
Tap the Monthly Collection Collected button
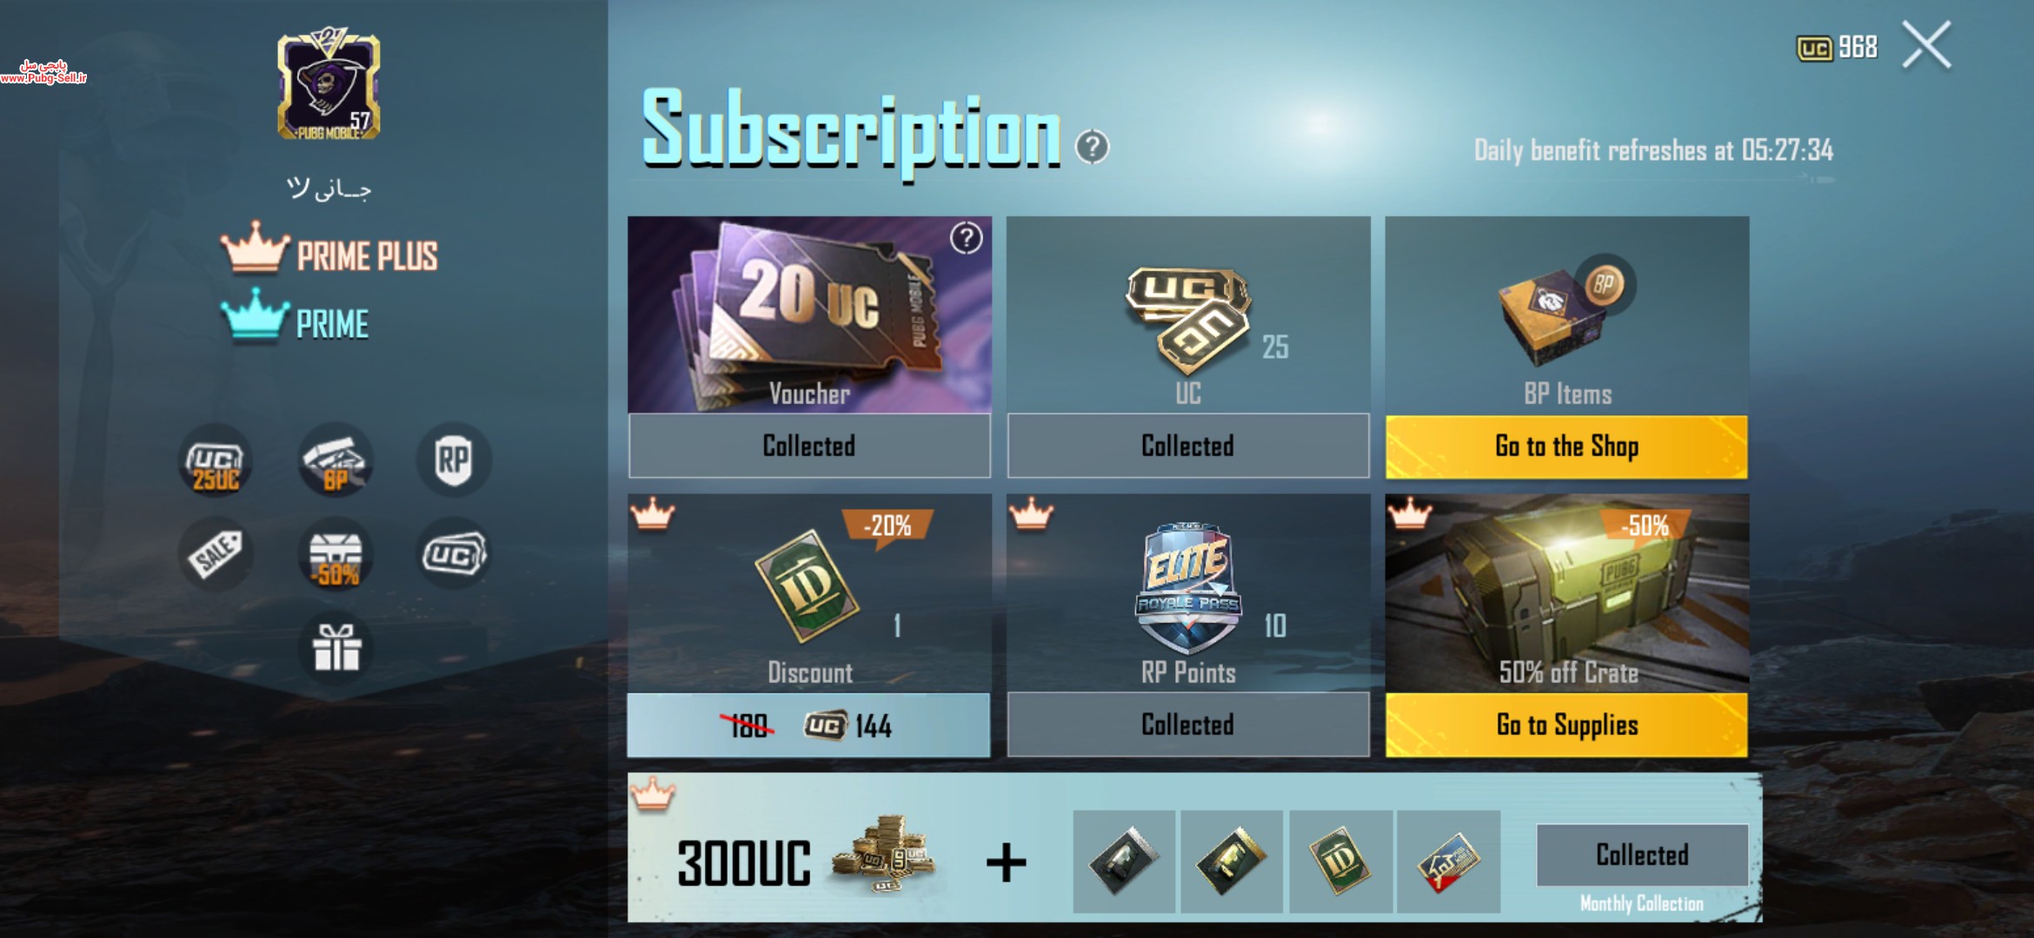[x=1642, y=855]
